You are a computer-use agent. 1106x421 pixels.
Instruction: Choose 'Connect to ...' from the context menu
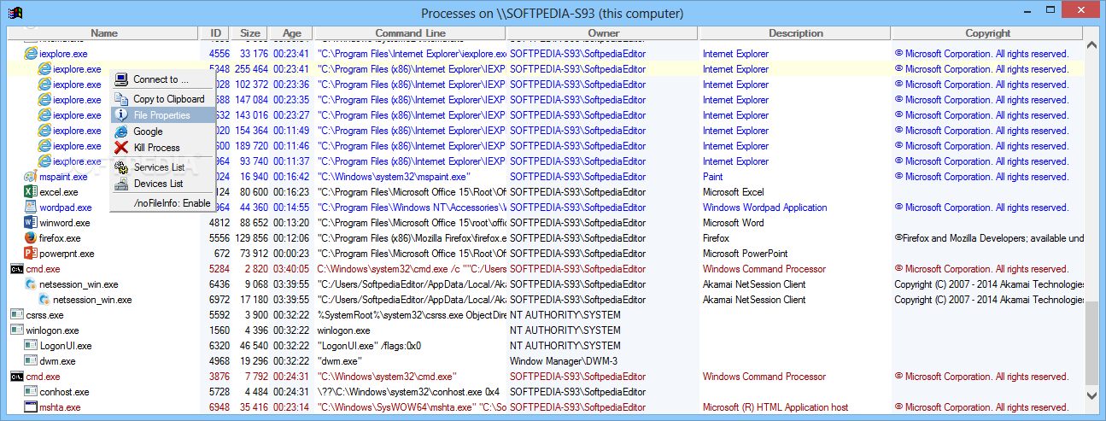point(162,79)
